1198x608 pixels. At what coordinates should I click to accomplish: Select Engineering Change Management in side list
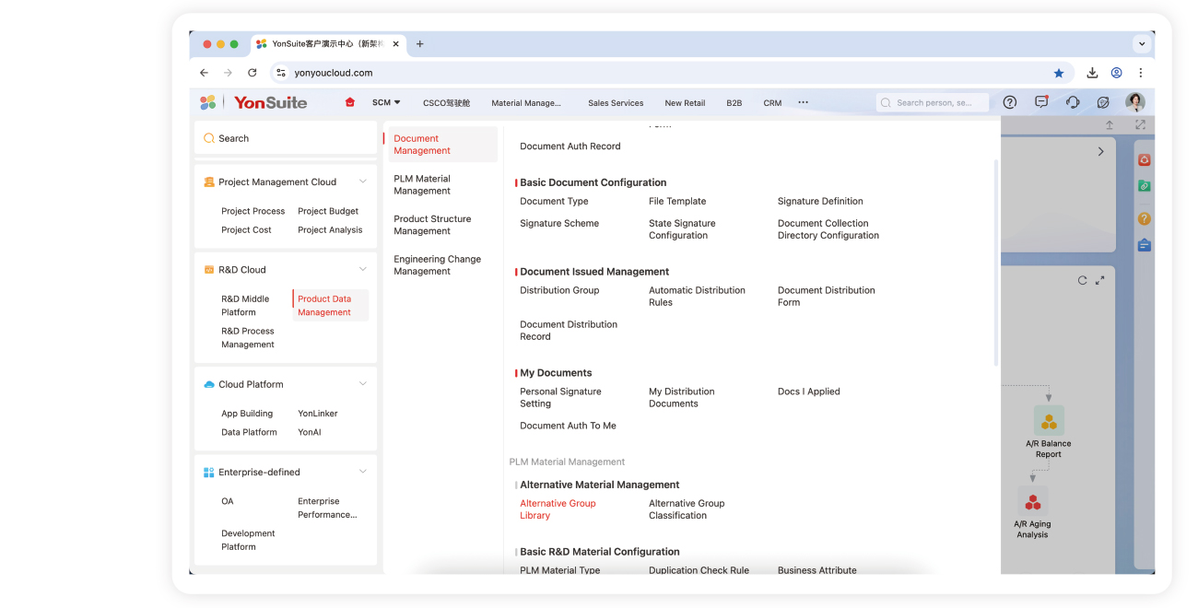pos(437,265)
